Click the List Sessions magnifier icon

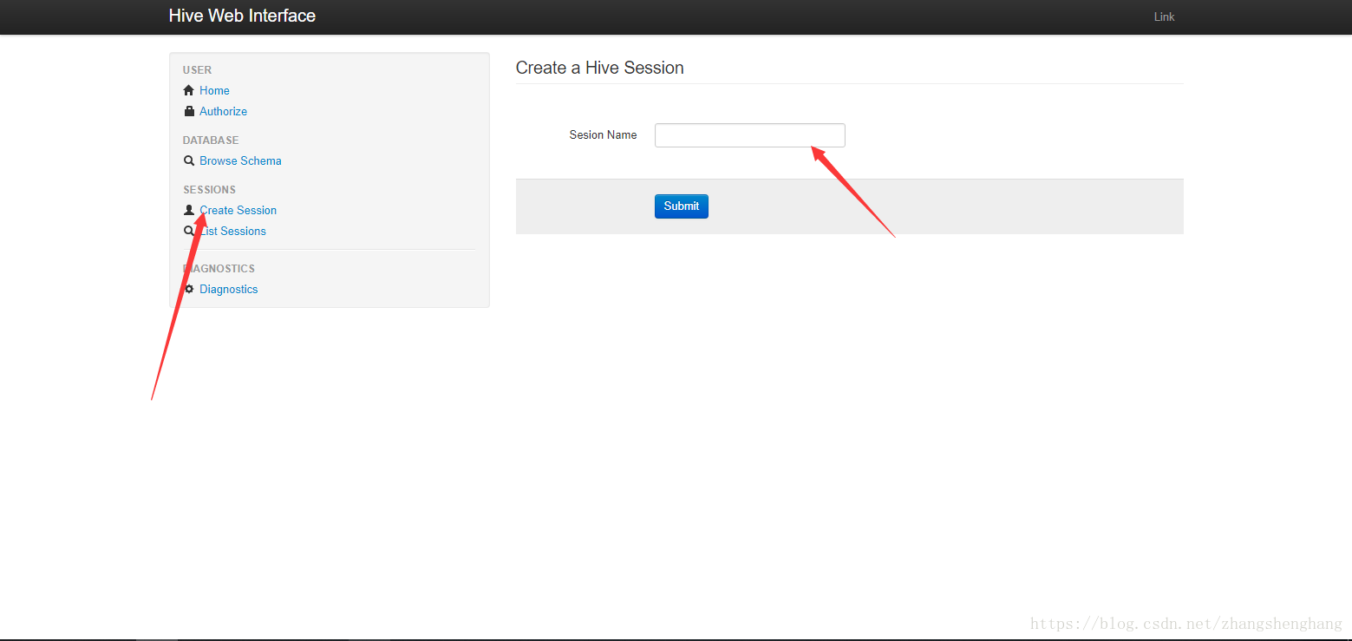pyautogui.click(x=189, y=231)
